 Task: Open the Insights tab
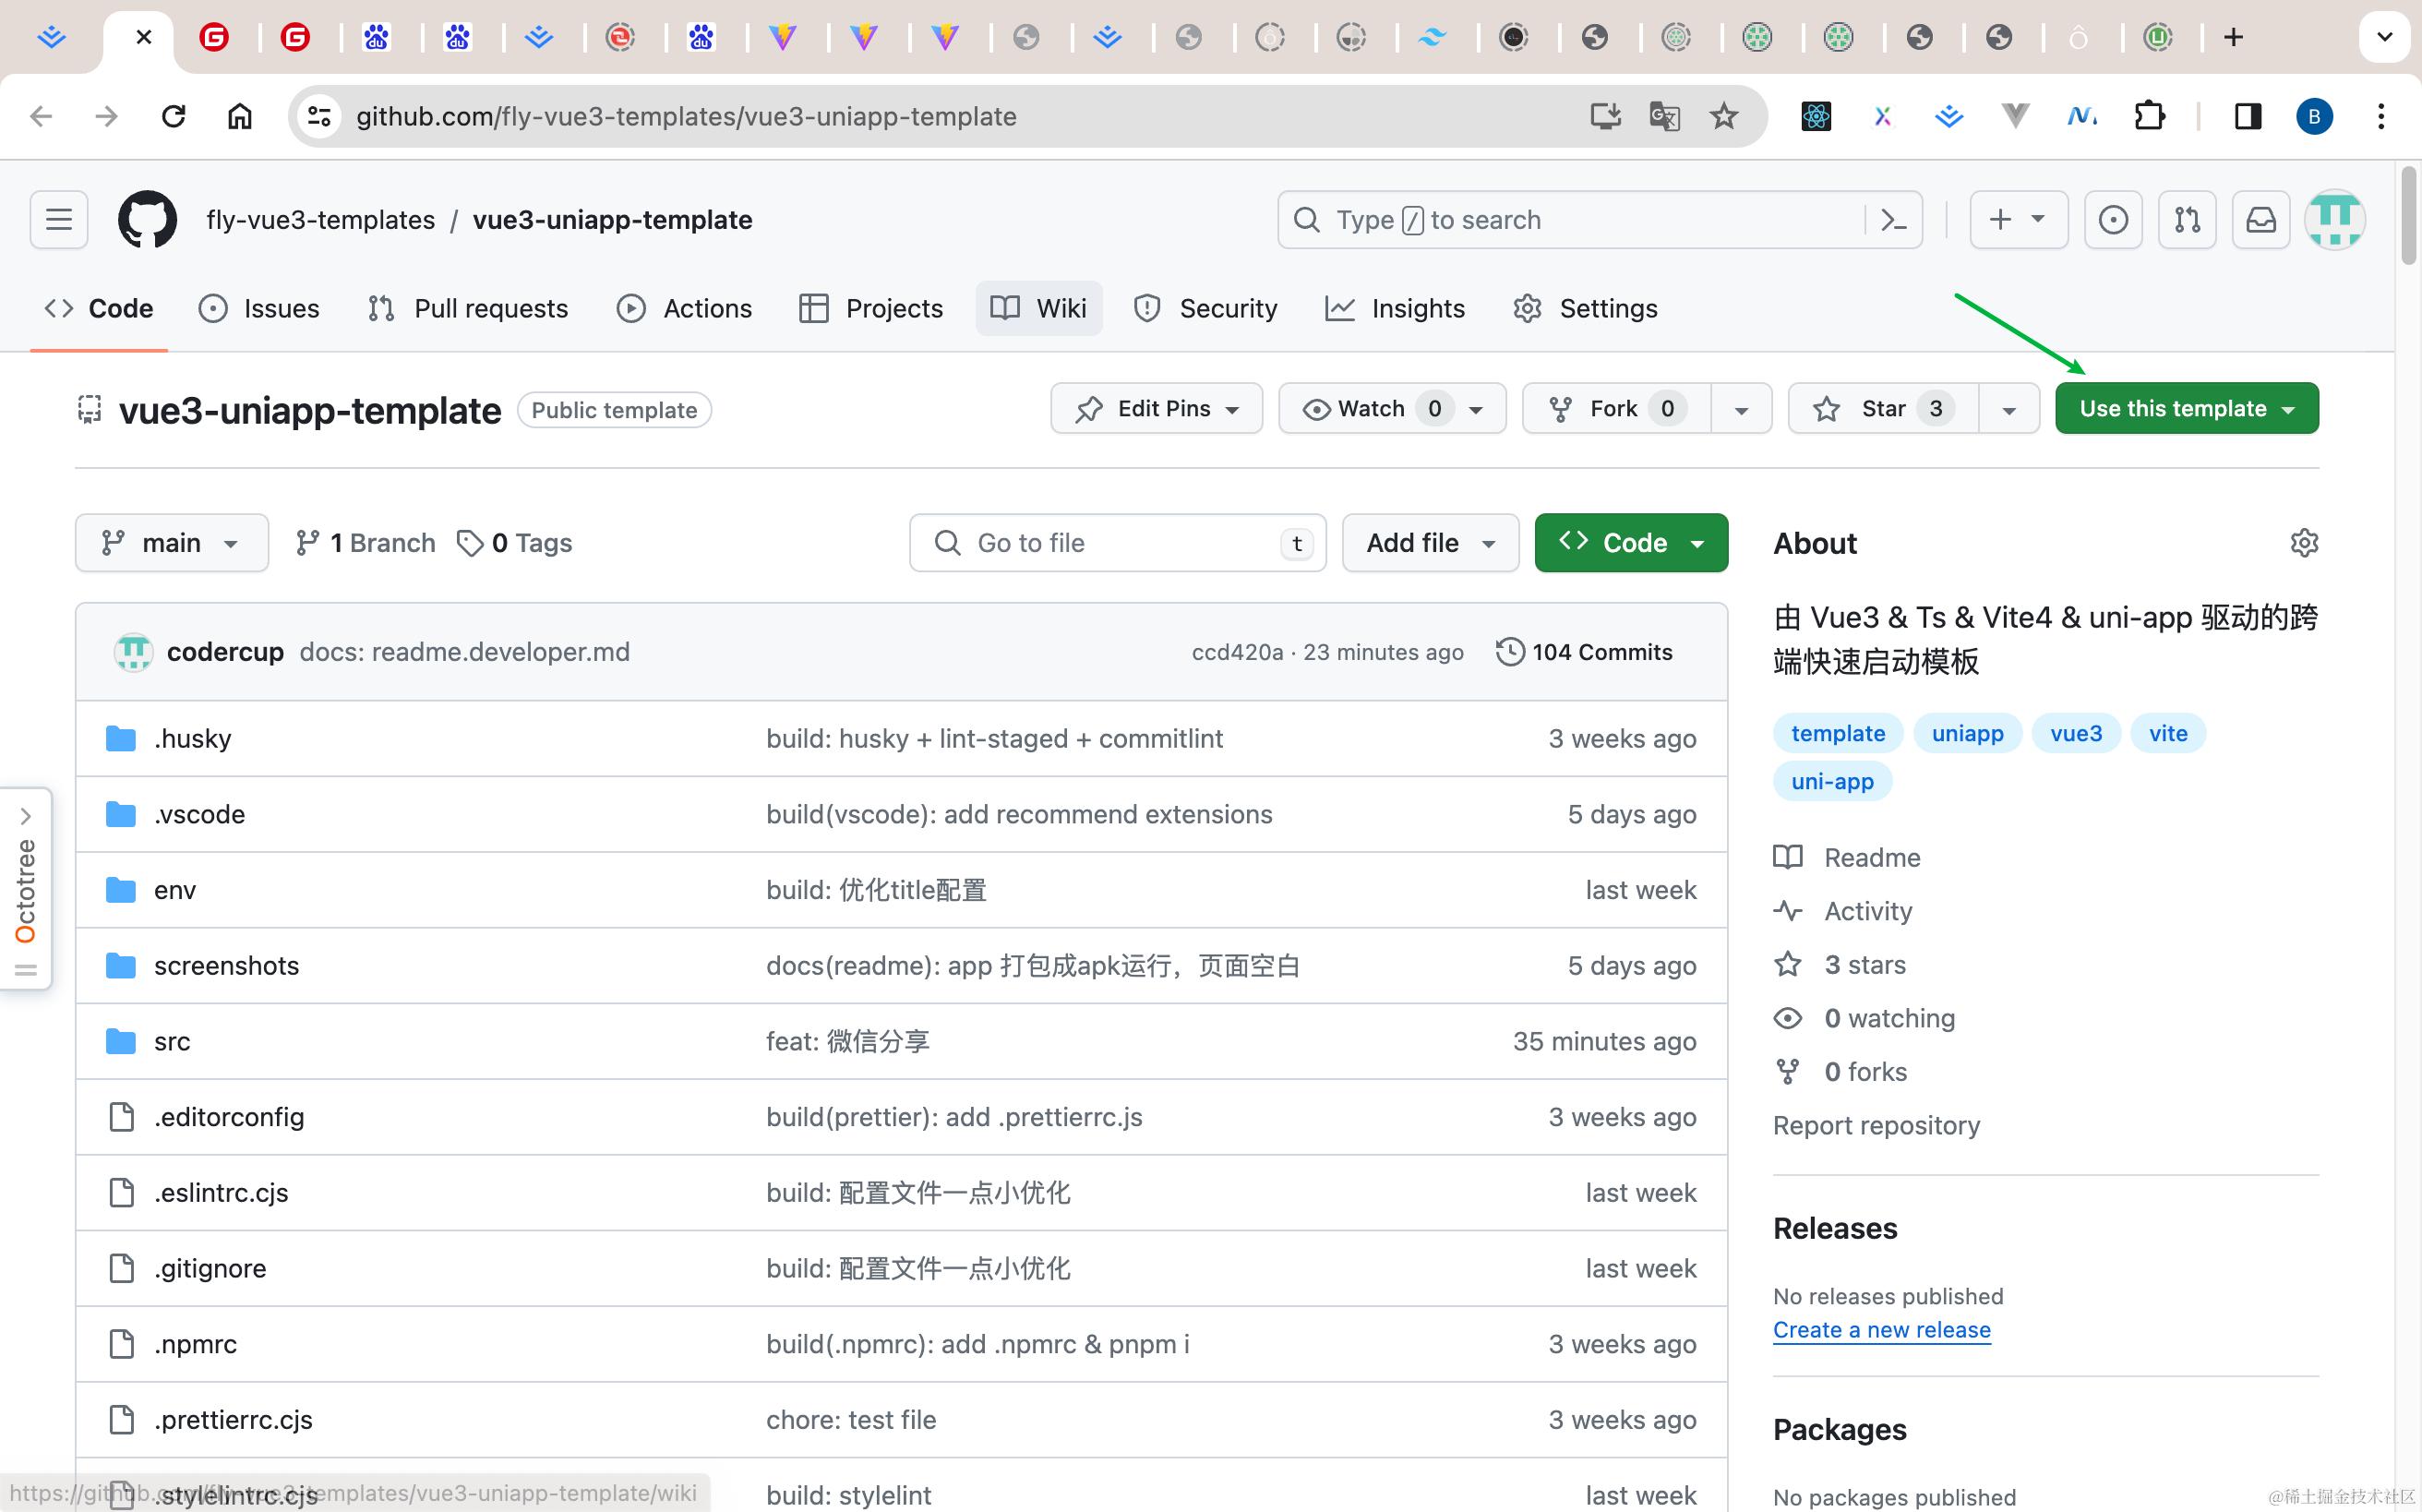[x=1396, y=308]
